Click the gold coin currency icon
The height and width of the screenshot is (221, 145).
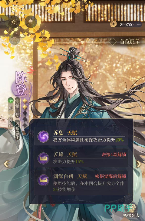[x=114, y=24]
